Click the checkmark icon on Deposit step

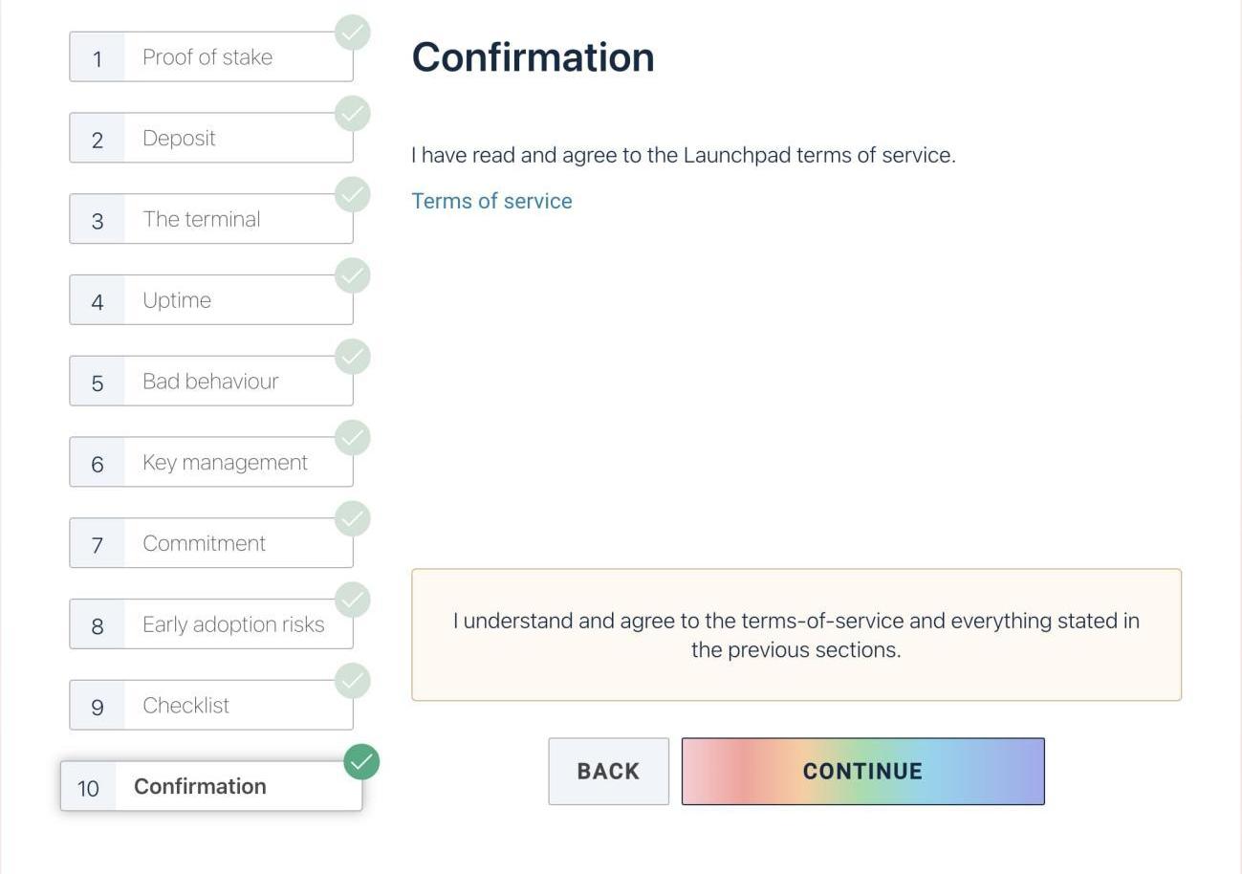[x=353, y=114]
